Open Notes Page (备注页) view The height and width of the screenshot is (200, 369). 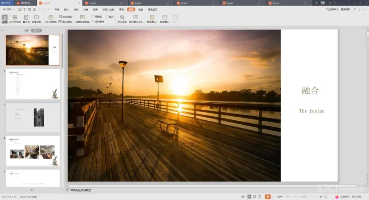26,19
